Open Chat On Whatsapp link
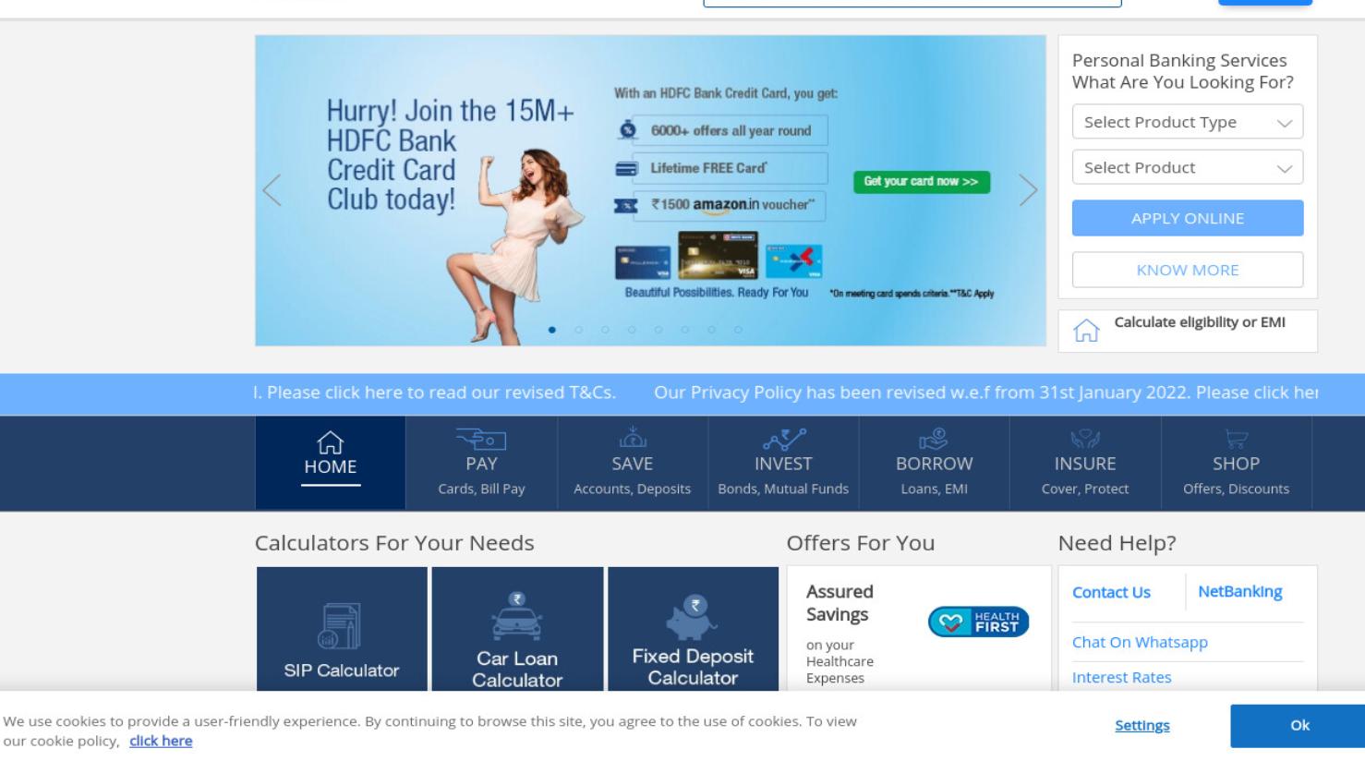The height and width of the screenshot is (773, 1365). coord(1140,643)
